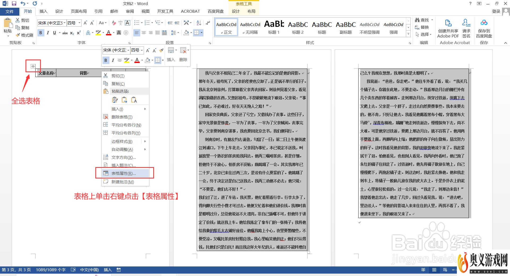Toggle subscript (x₂) formatting
The width and height of the screenshot is (510, 276).
tap(72, 33)
